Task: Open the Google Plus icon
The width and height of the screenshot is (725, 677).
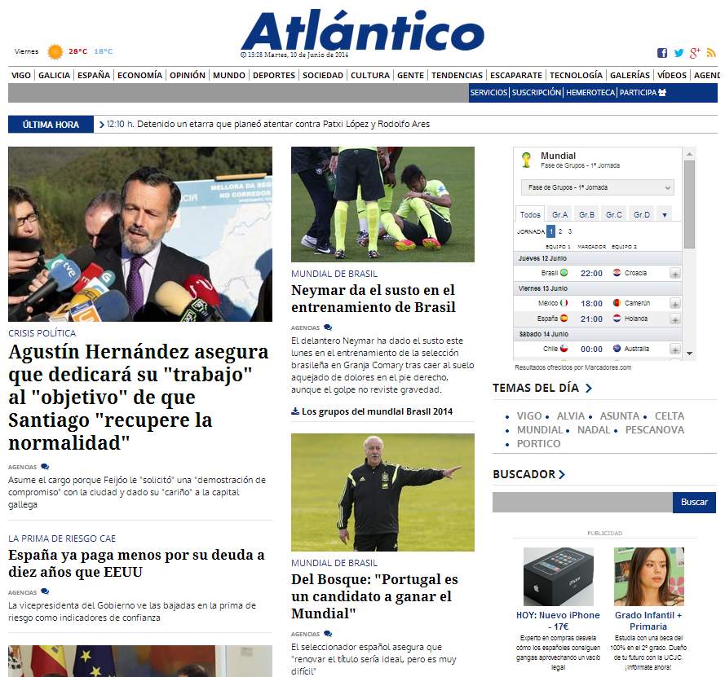Action: click(x=695, y=53)
